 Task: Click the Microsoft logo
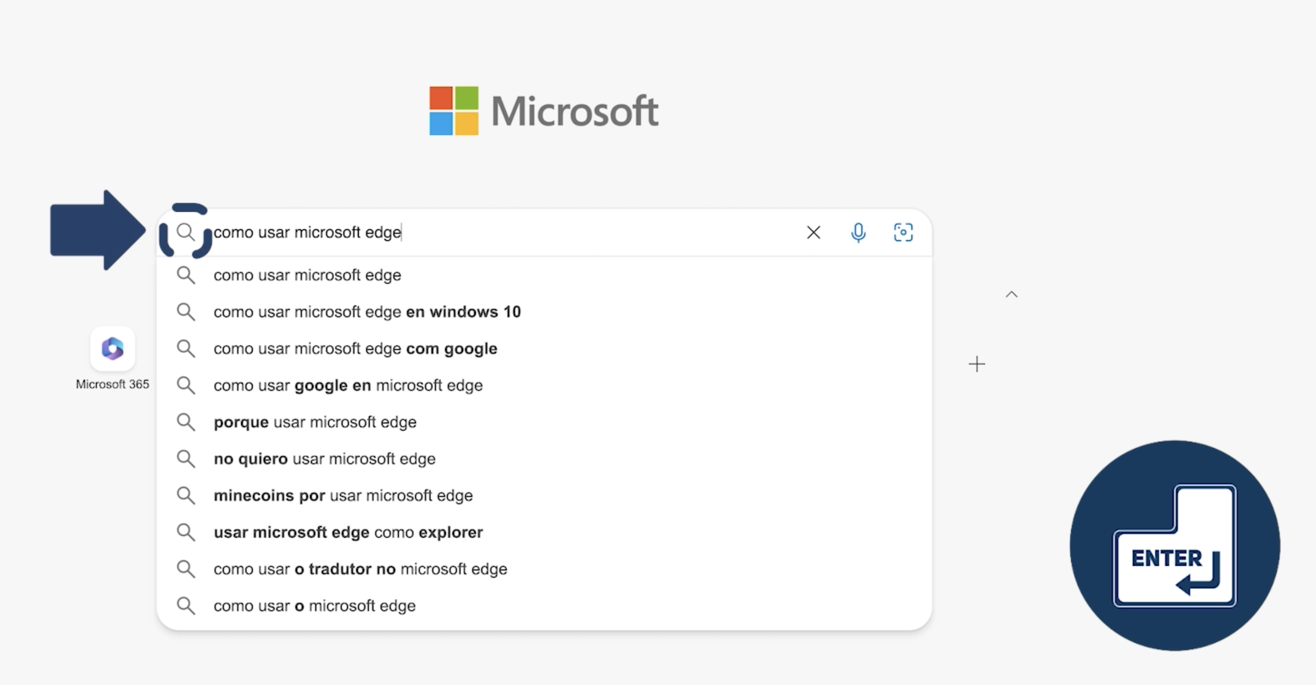(543, 111)
